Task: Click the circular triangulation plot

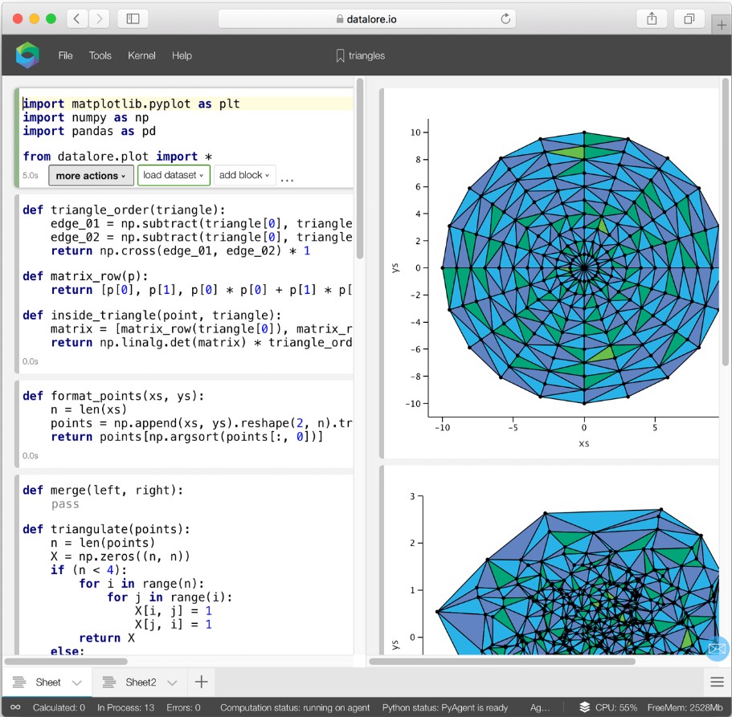Action: 581,267
